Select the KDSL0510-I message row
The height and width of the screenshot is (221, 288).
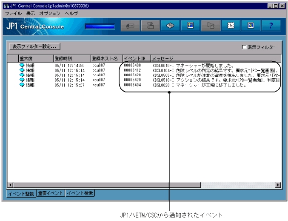(216, 80)
